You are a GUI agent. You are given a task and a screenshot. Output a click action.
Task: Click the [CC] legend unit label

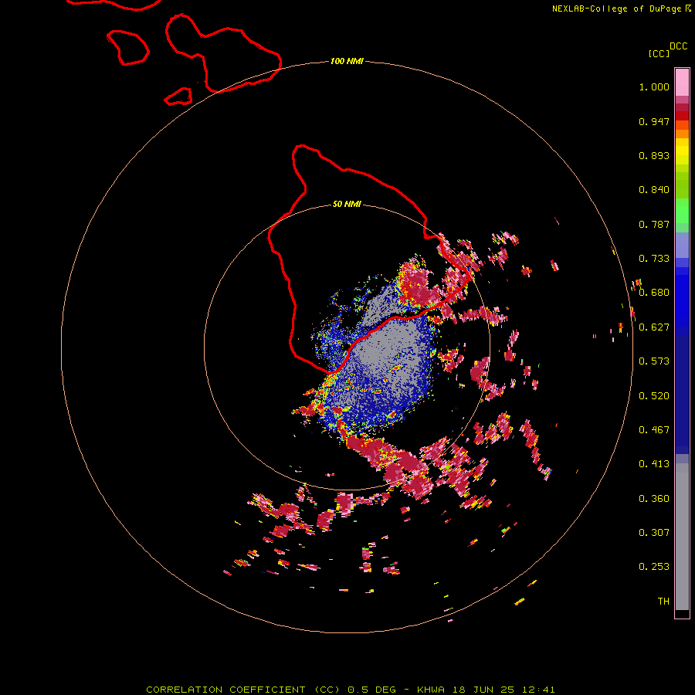coord(659,53)
